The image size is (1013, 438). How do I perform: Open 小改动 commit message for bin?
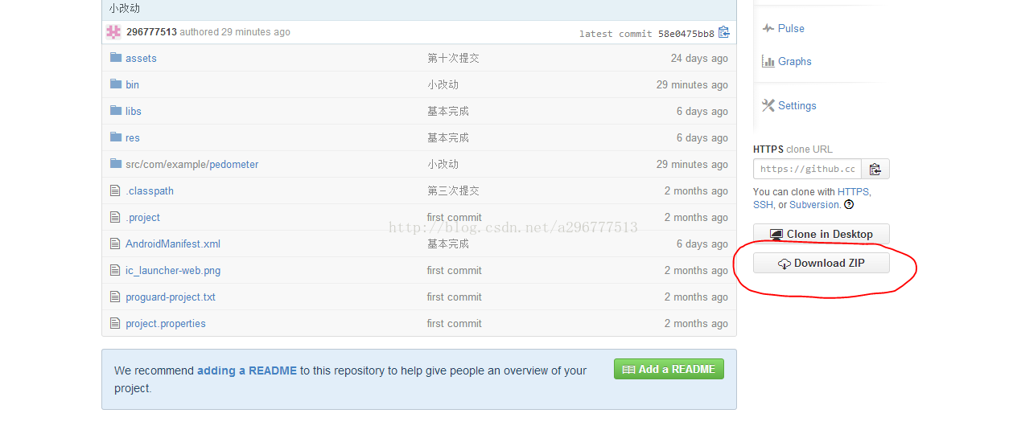coord(443,84)
